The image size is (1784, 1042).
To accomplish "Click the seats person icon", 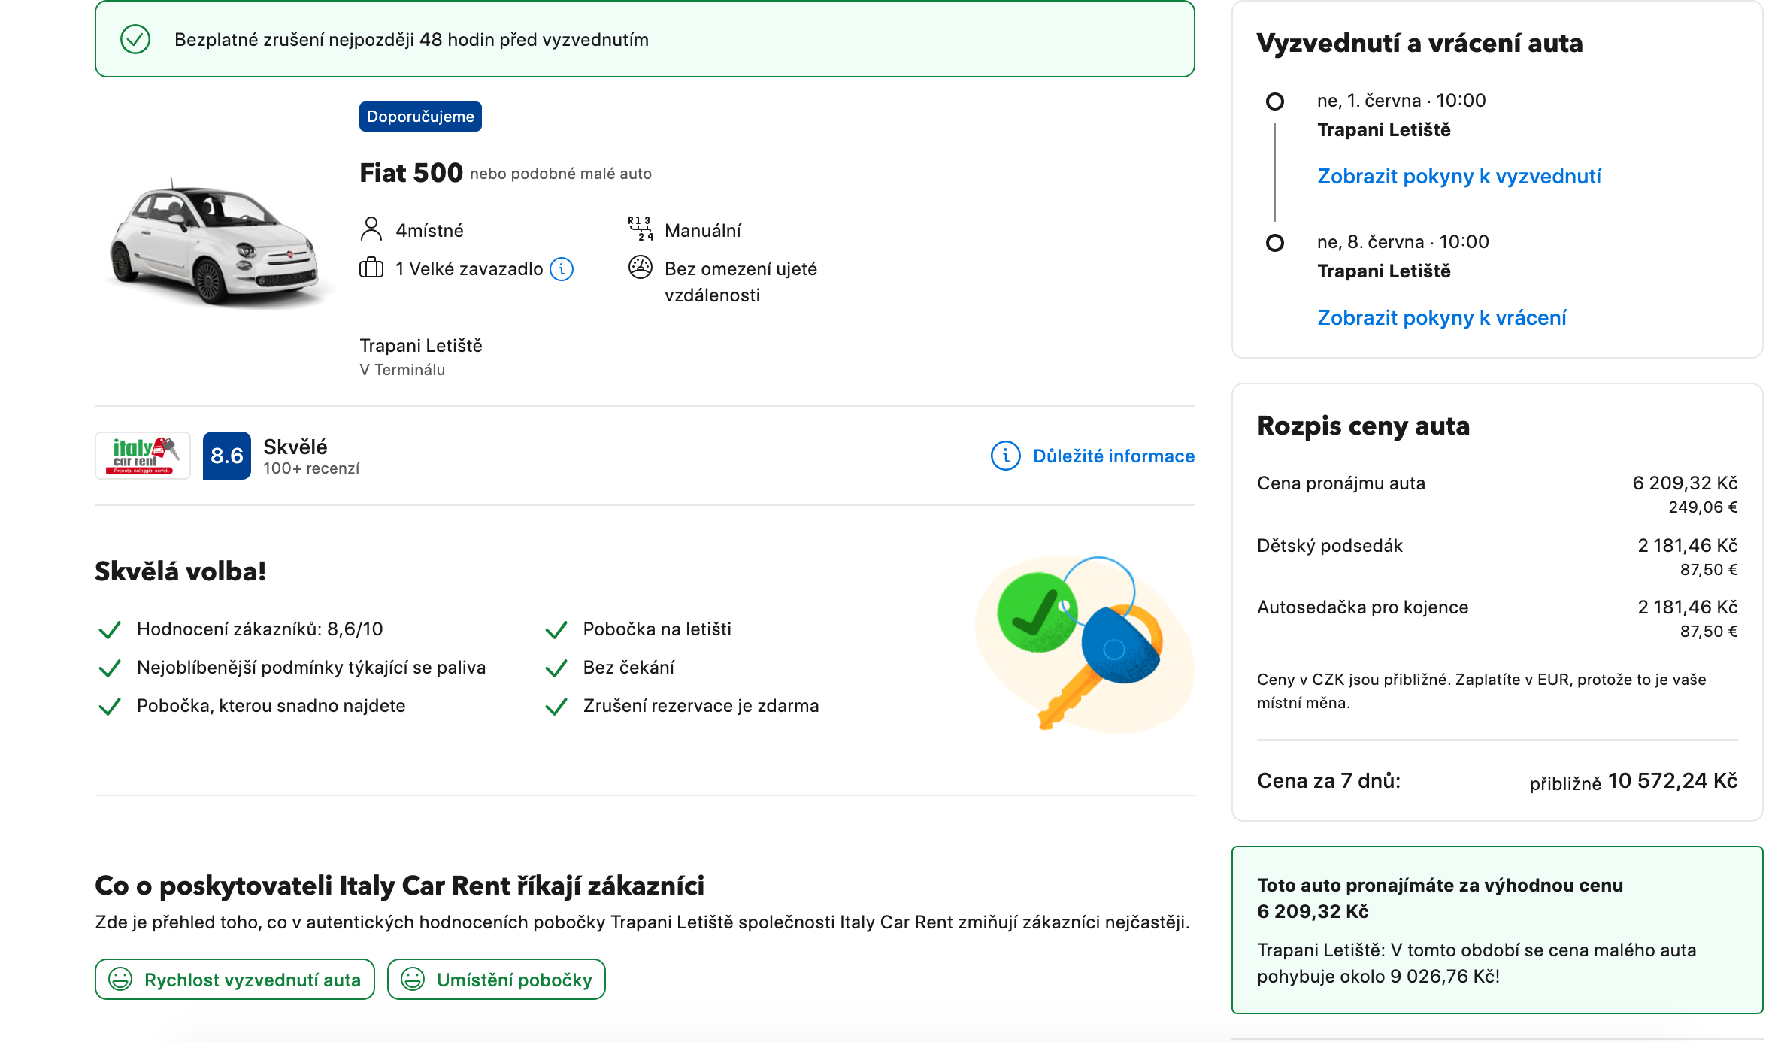I will pos(371,229).
